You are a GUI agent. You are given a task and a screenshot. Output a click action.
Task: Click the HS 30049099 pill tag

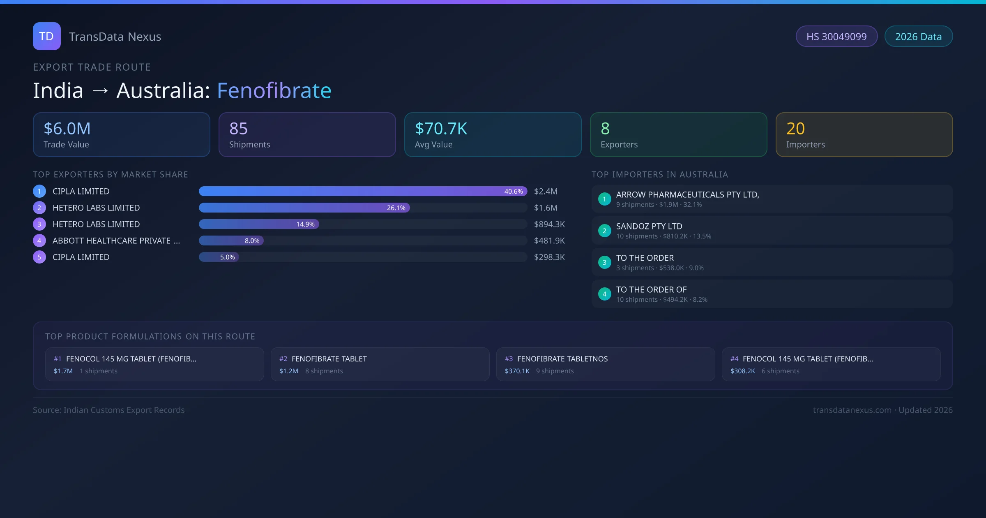[836, 37]
